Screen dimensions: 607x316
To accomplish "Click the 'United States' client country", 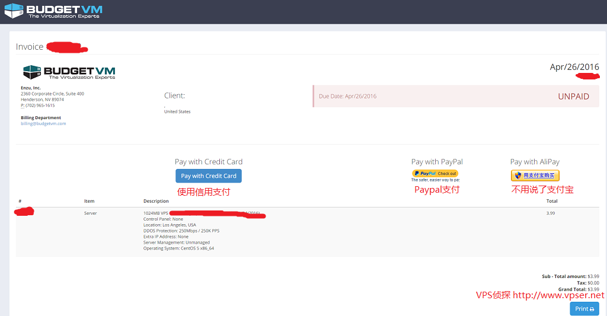I will coord(177,111).
